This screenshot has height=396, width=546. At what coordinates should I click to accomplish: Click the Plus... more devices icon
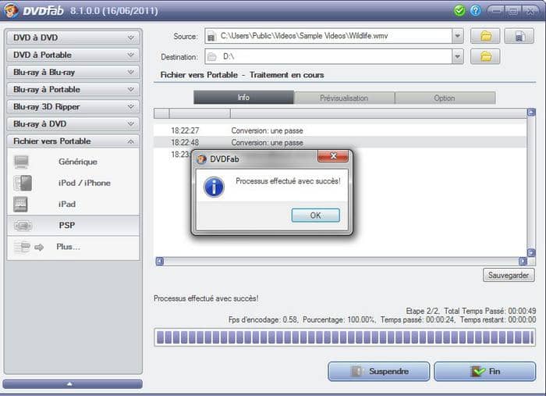coord(29,247)
